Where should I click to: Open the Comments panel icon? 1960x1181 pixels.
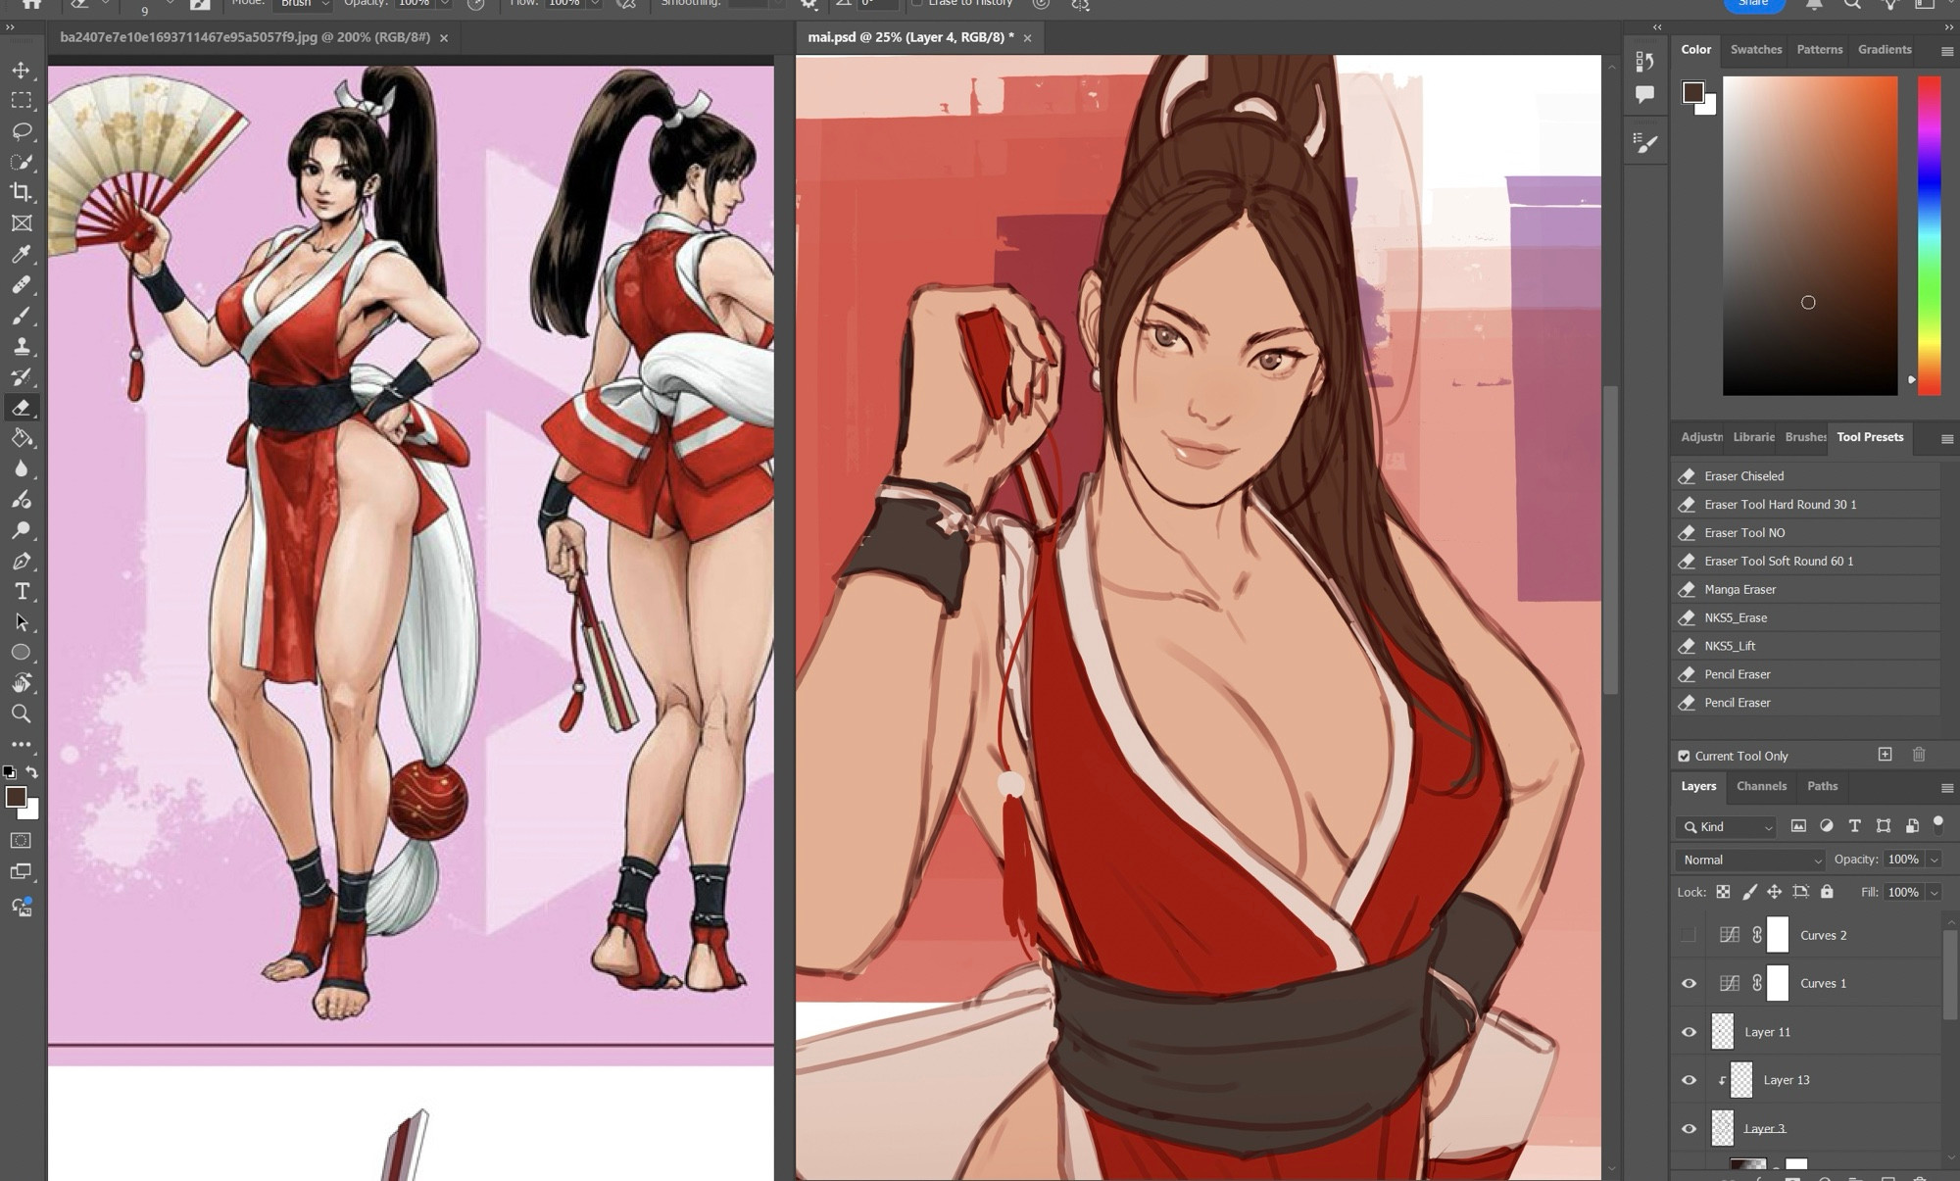pyautogui.click(x=1645, y=94)
